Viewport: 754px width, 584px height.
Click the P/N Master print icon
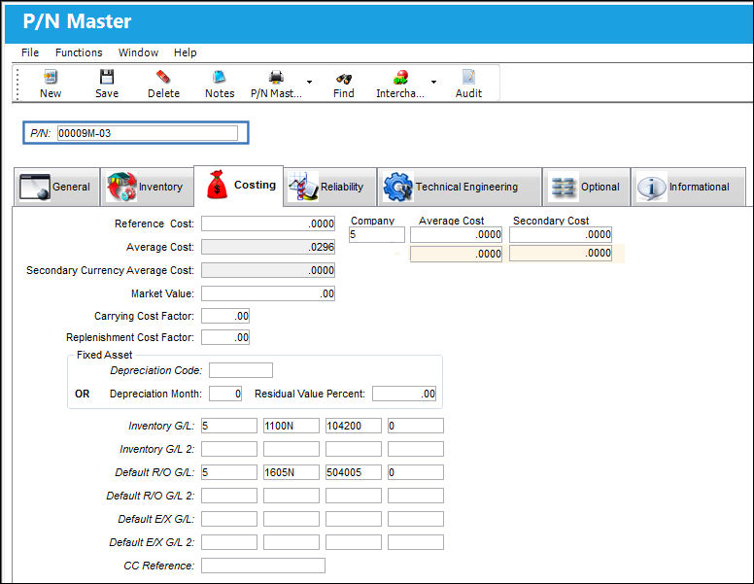tap(276, 77)
